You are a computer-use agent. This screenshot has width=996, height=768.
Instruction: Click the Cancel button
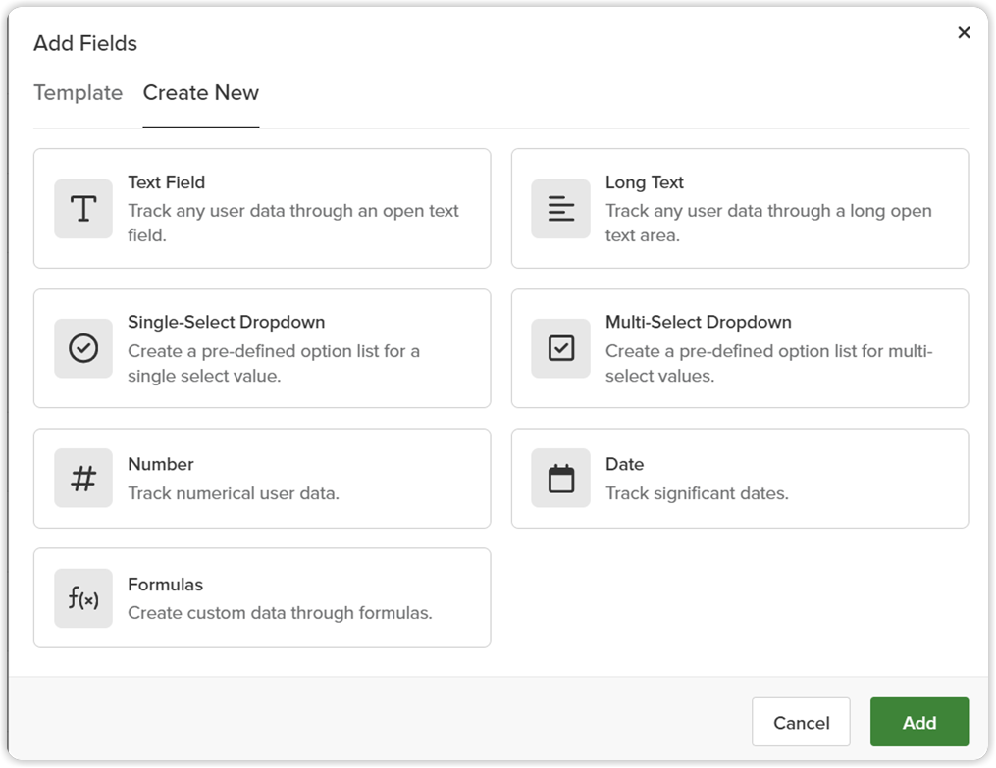coord(801,722)
